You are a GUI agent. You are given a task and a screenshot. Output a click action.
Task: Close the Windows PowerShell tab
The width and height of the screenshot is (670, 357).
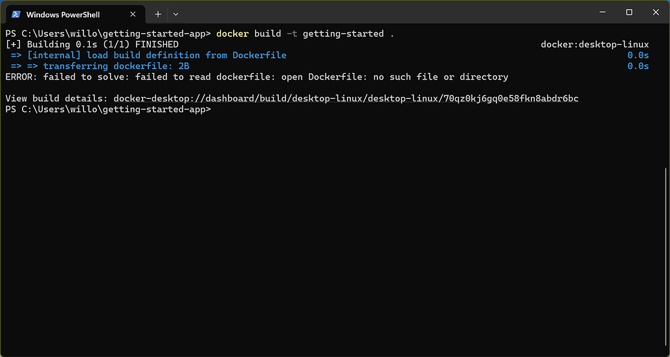133,14
